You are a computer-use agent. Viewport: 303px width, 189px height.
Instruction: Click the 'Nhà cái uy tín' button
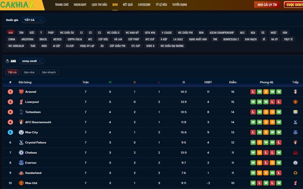[267, 5]
